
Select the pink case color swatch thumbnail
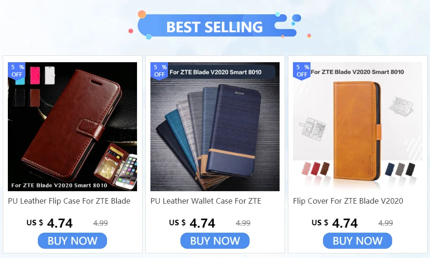tap(35, 75)
